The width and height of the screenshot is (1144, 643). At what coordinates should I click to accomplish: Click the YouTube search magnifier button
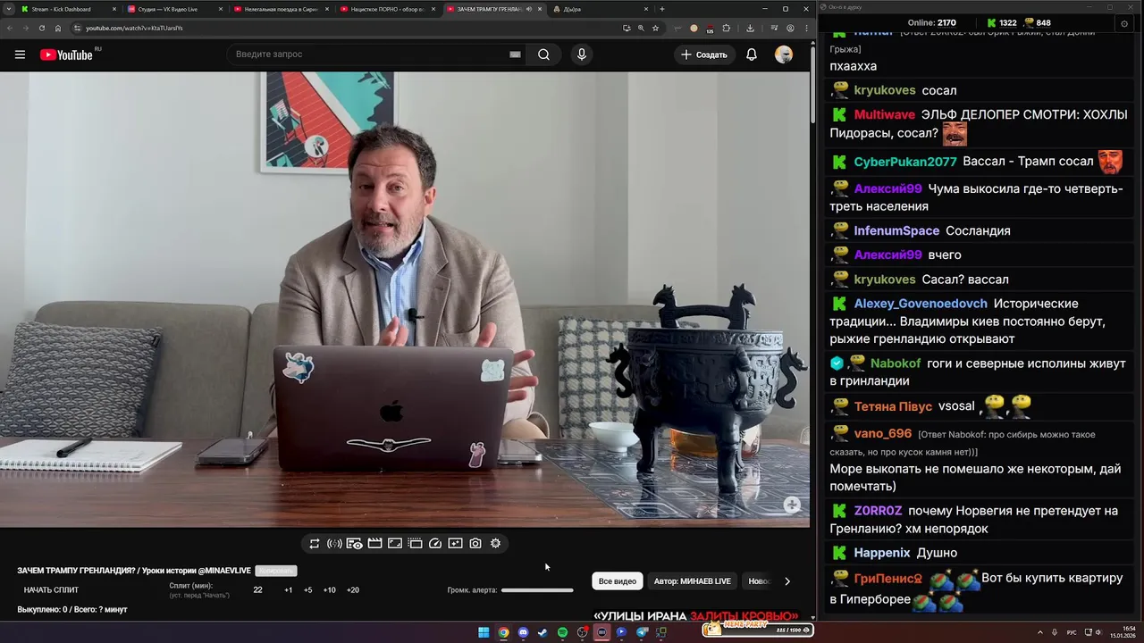point(543,54)
